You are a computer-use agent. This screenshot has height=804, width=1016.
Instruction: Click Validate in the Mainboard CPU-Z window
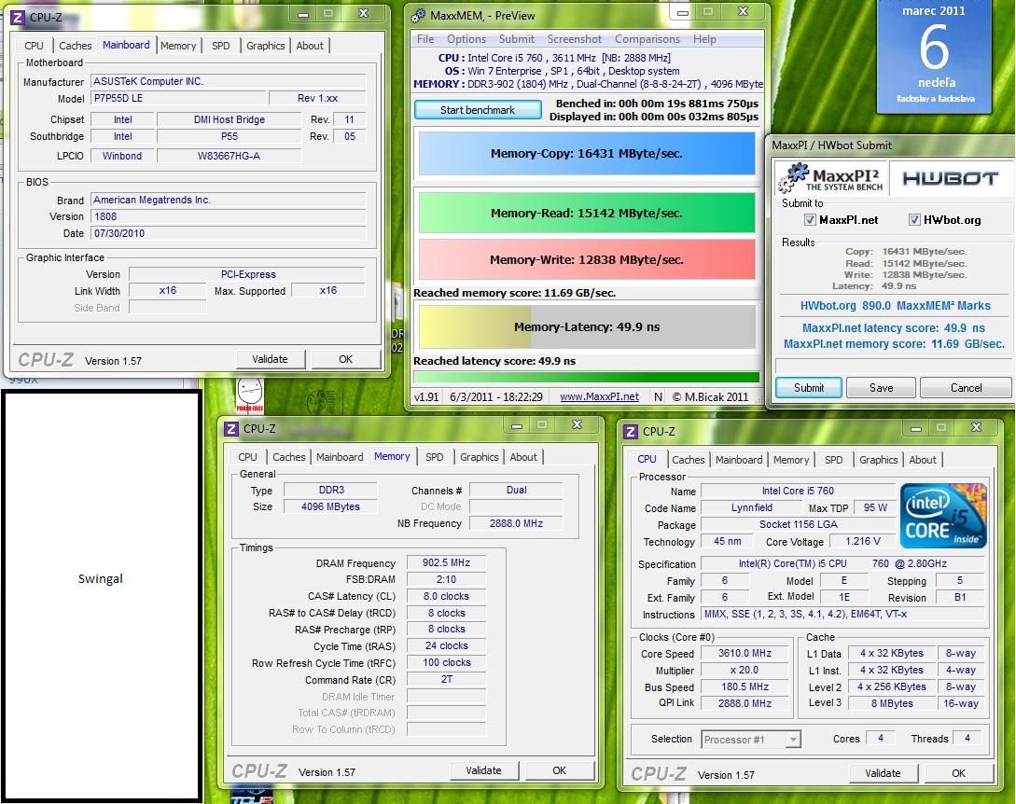(x=270, y=359)
